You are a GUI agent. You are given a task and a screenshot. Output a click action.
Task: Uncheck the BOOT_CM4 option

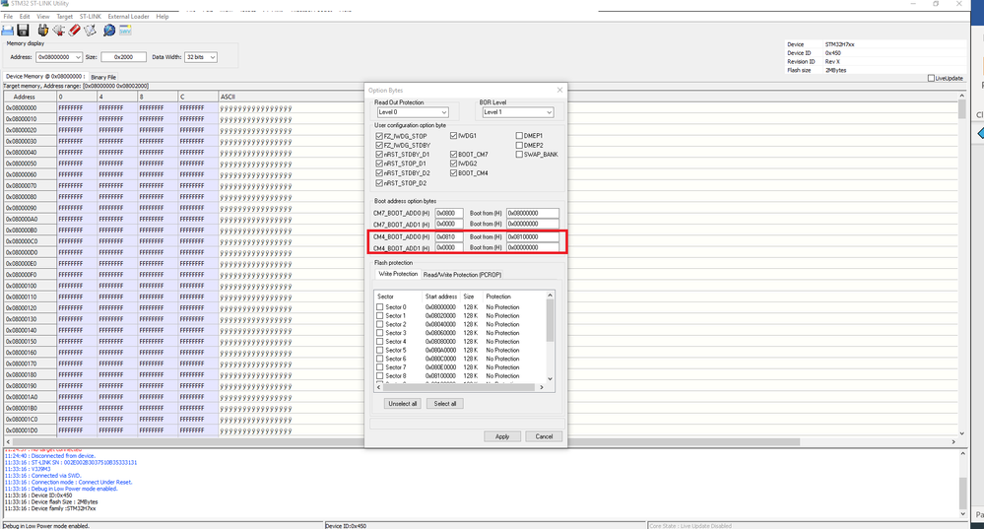[x=453, y=173]
